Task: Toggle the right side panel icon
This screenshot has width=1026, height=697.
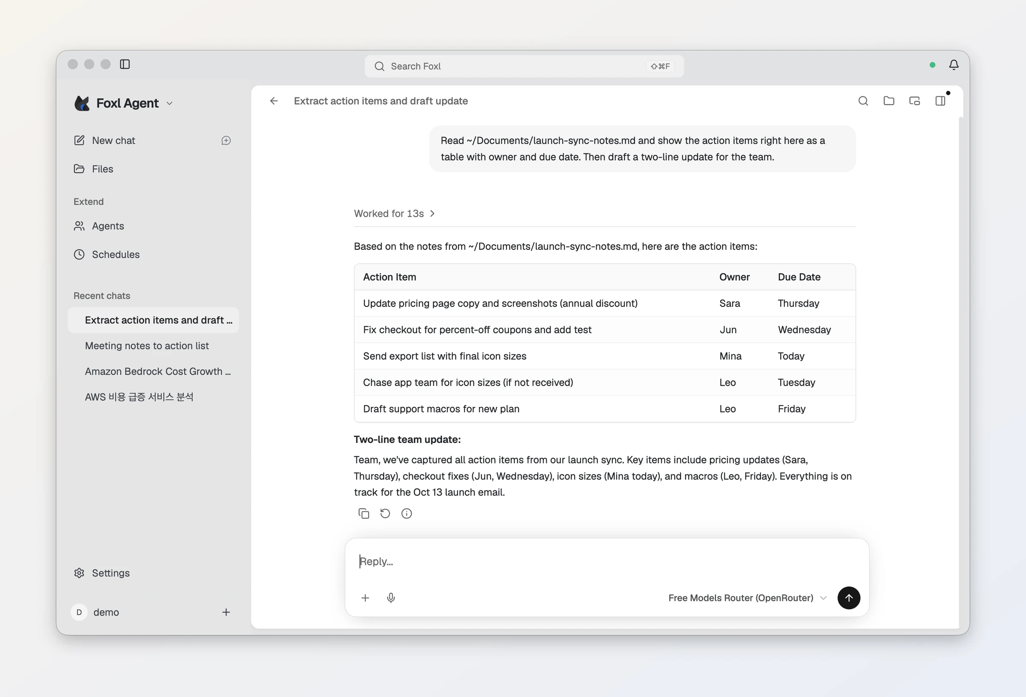Action: pyautogui.click(x=940, y=101)
